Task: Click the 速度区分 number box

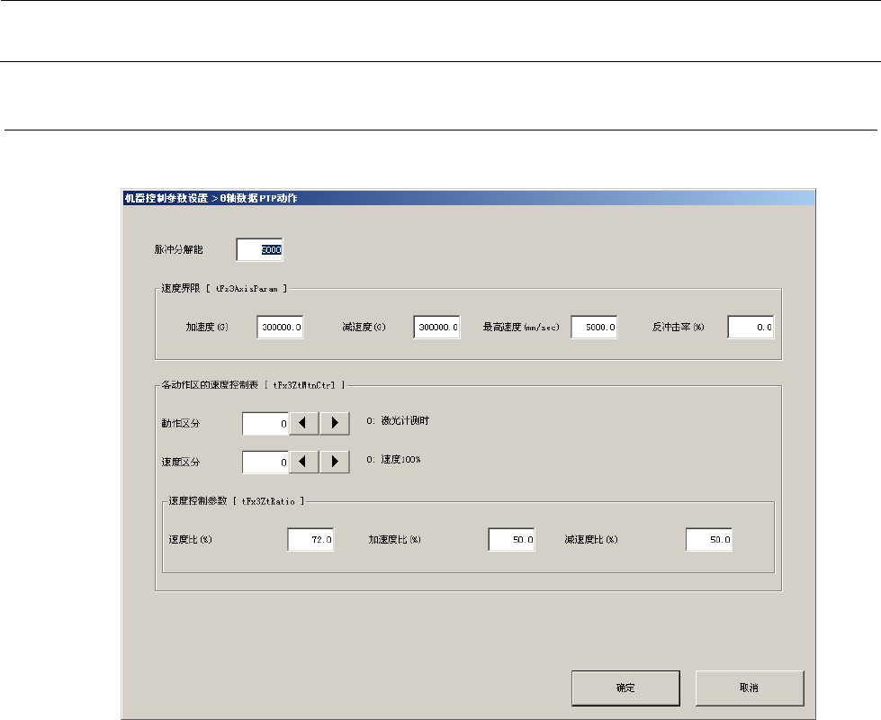Action: 265,461
